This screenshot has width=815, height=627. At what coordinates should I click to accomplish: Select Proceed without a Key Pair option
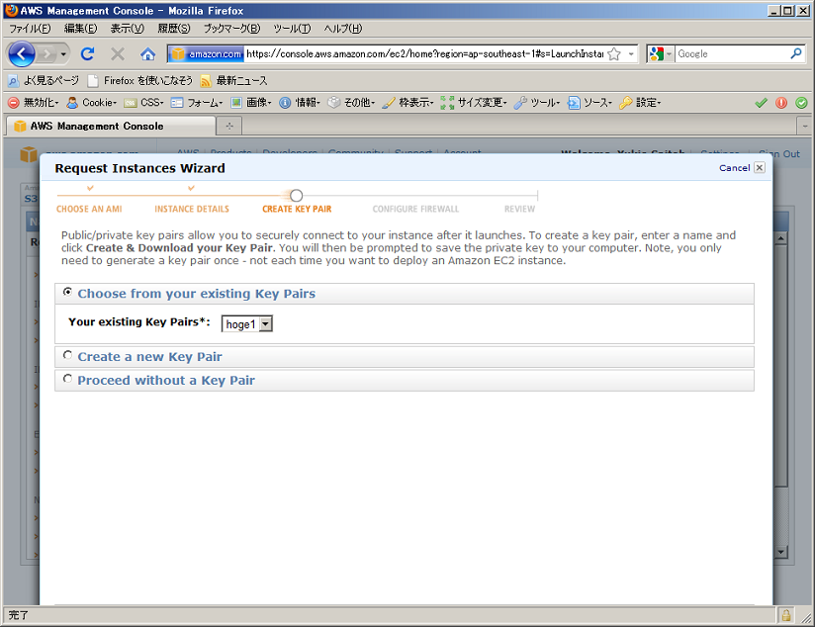pyautogui.click(x=67, y=380)
